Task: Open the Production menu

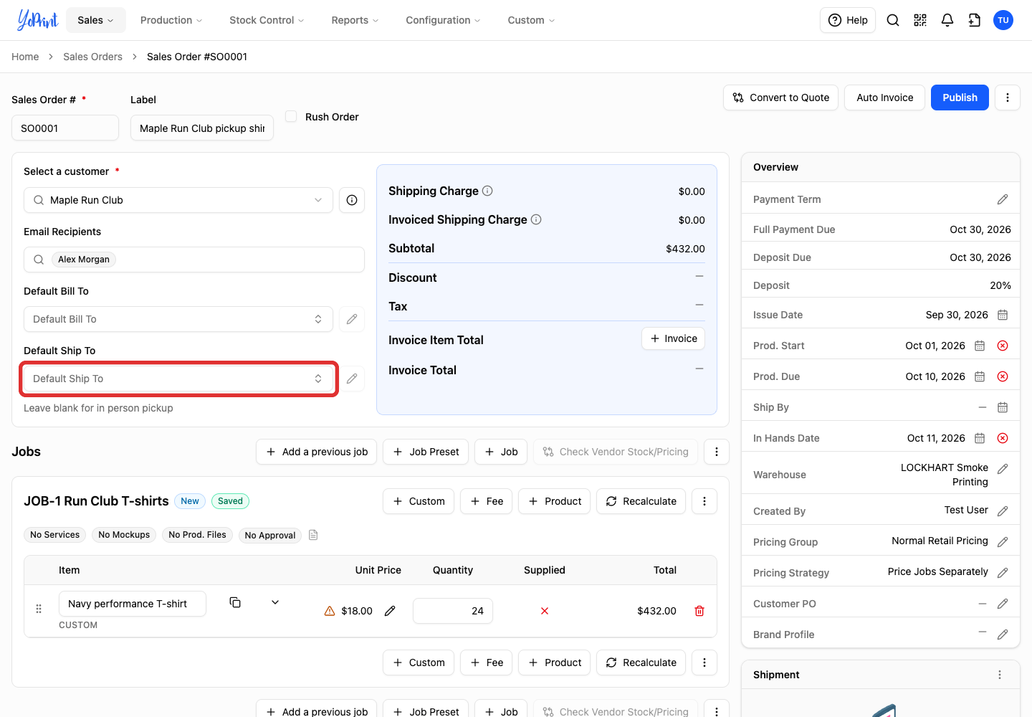Action: [x=171, y=20]
